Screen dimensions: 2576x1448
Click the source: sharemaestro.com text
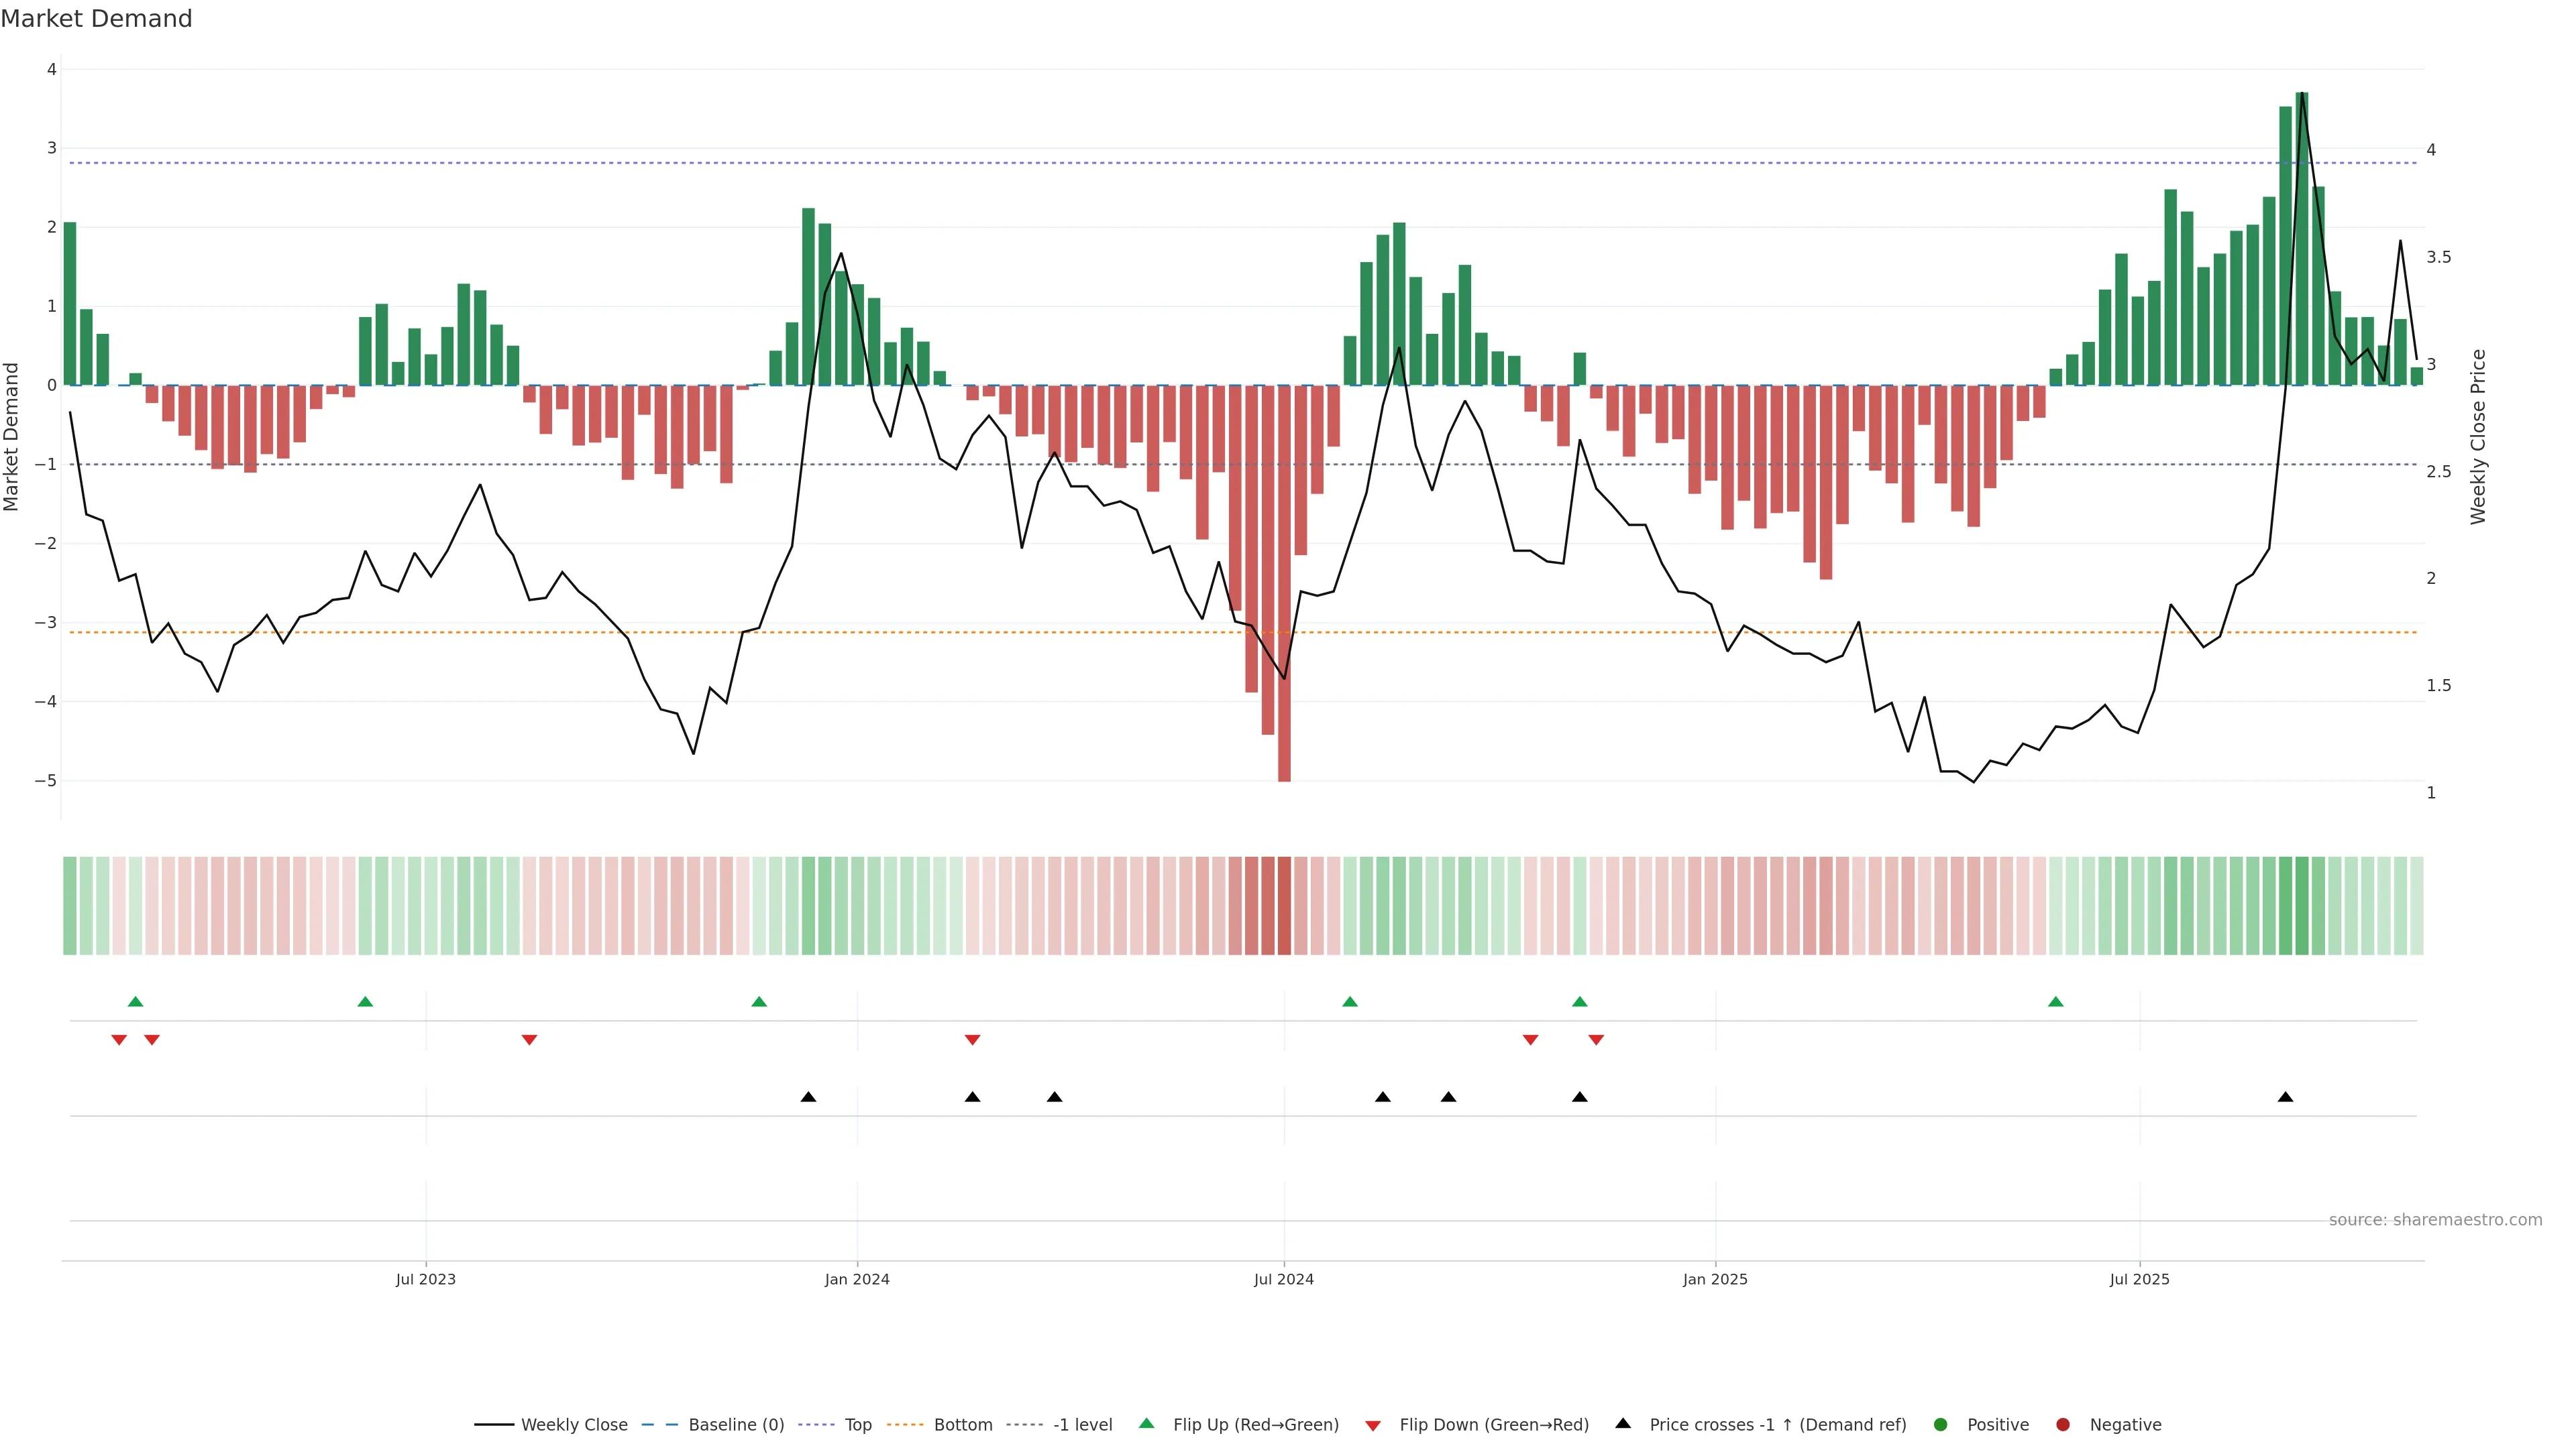(x=2435, y=1220)
